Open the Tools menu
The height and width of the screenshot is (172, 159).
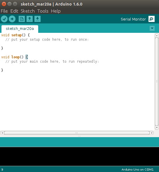[43, 11]
